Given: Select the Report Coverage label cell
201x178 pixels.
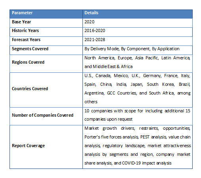Looking at the screenshot, I should coord(46,147).
